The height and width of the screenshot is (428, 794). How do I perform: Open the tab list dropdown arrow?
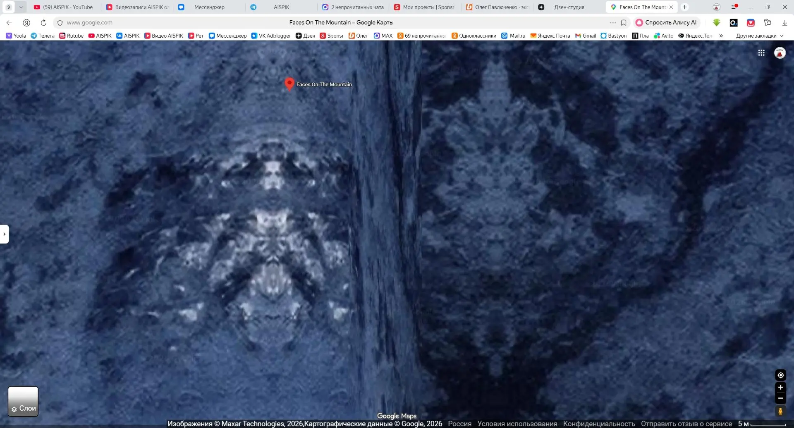click(x=21, y=7)
